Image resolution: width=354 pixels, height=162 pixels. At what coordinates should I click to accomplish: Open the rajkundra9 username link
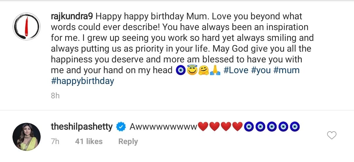(72, 16)
